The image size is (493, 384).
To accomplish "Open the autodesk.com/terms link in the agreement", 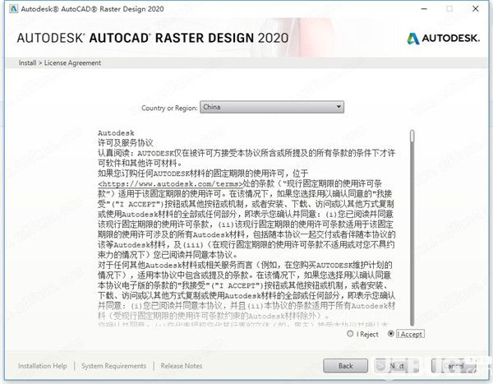I will tap(171, 184).
